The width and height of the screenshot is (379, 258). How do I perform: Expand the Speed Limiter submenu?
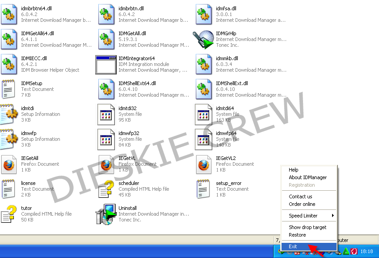pyautogui.click(x=309, y=216)
